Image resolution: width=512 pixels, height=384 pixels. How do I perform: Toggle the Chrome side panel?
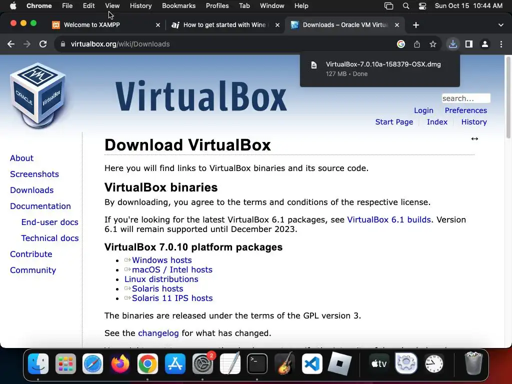[469, 44]
